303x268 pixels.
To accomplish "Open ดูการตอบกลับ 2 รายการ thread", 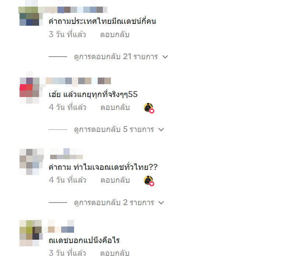I will coord(114,203).
